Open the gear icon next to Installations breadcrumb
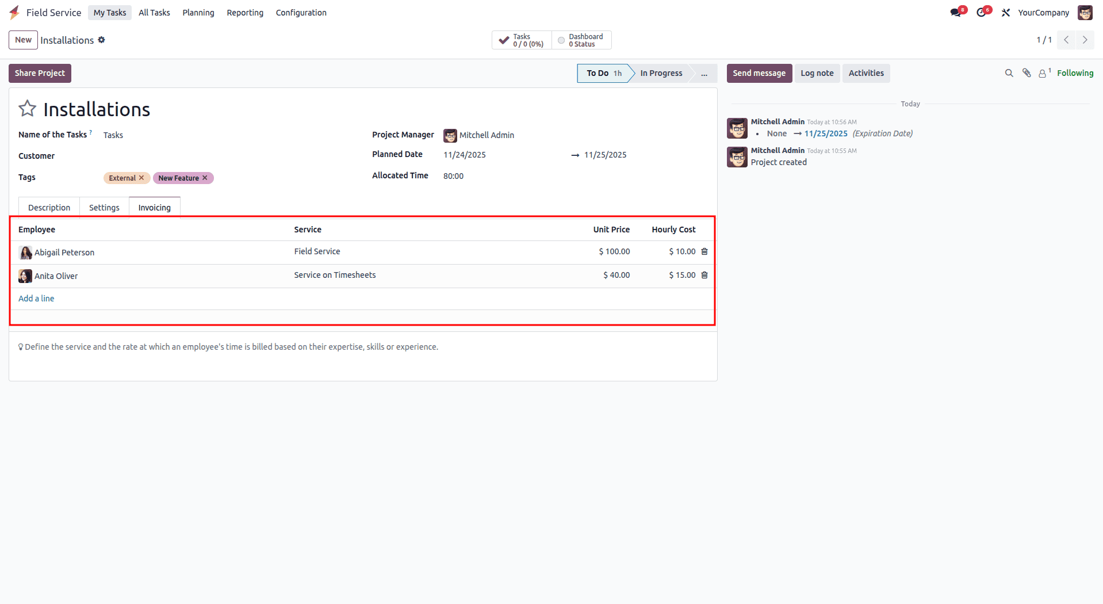Viewport: 1103px width, 604px height. pyautogui.click(x=102, y=40)
